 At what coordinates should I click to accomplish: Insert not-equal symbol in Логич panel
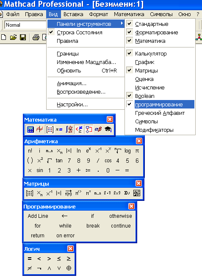(30, 268)
